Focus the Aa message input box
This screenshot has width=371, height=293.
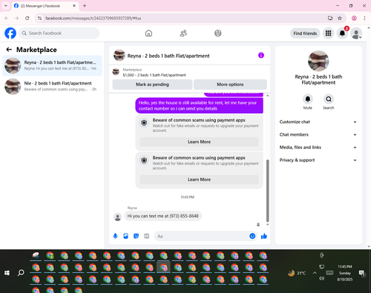(202, 236)
